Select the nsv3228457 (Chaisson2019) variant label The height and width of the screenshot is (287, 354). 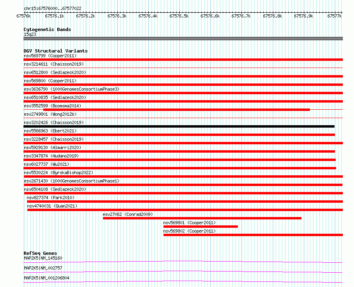pyautogui.click(x=54, y=139)
